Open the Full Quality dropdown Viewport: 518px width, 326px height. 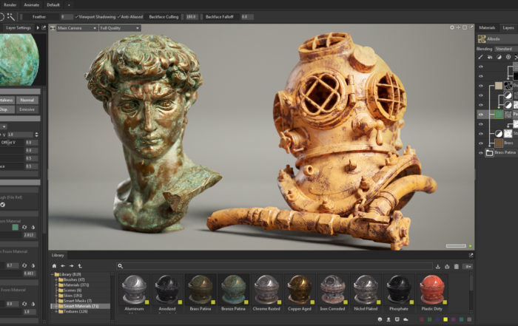pyautogui.click(x=120, y=28)
